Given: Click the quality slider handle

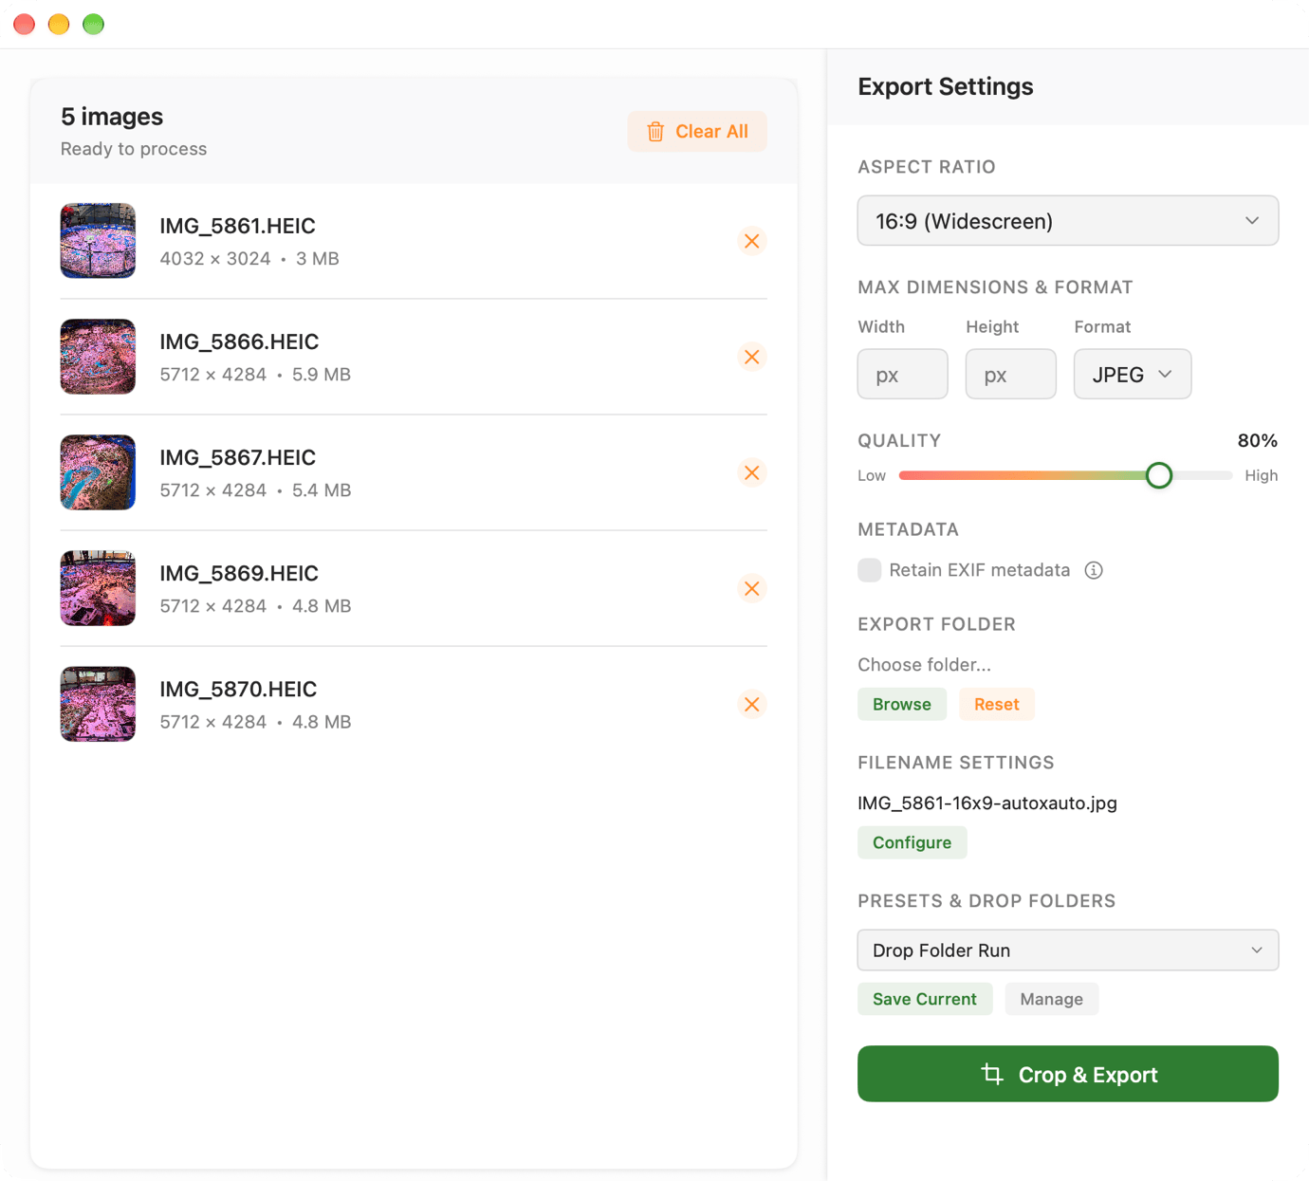Looking at the screenshot, I should [1159, 475].
